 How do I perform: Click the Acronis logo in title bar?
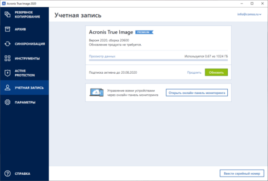click(4, 4)
